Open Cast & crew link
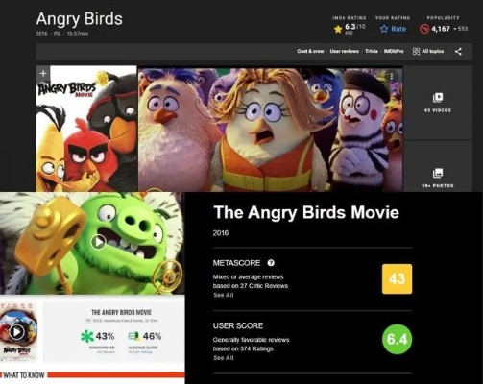This screenshot has height=384, width=483. [x=310, y=51]
